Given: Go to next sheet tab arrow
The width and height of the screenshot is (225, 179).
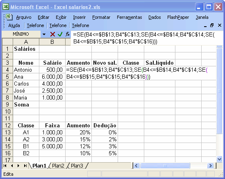Looking at the screenshot, I should [18, 165].
